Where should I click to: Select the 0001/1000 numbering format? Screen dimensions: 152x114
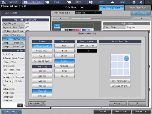(x=42, y=51)
